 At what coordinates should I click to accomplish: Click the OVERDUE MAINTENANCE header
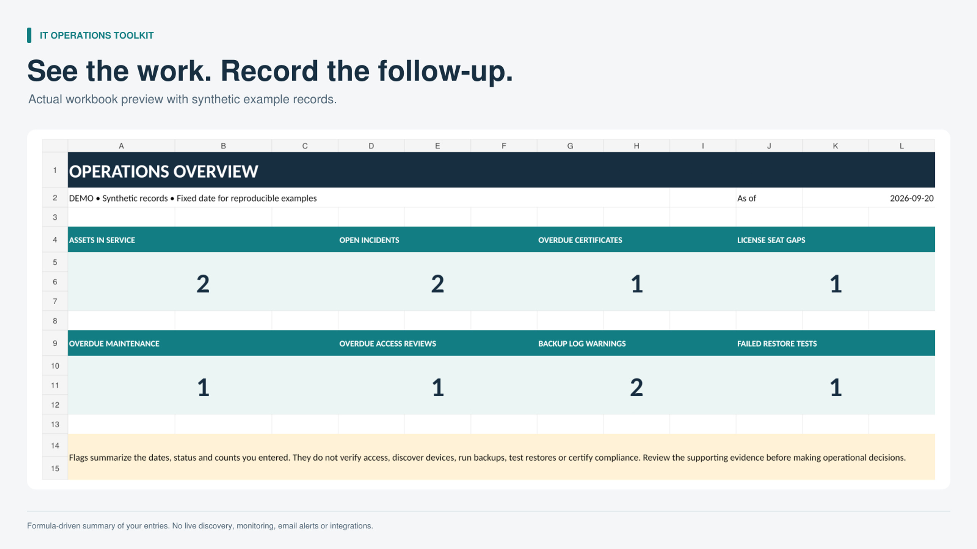(203, 344)
